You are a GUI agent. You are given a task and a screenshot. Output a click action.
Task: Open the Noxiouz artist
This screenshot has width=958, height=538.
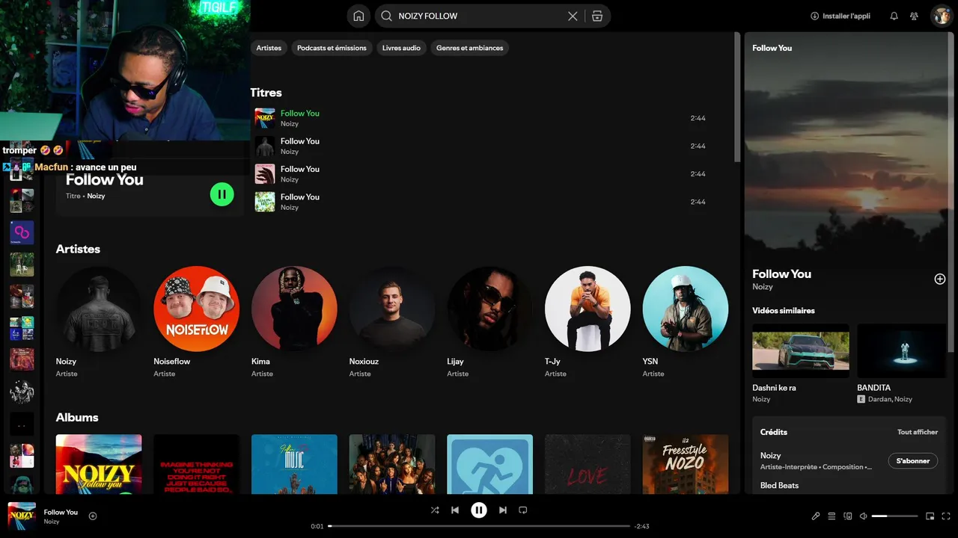[x=392, y=309]
